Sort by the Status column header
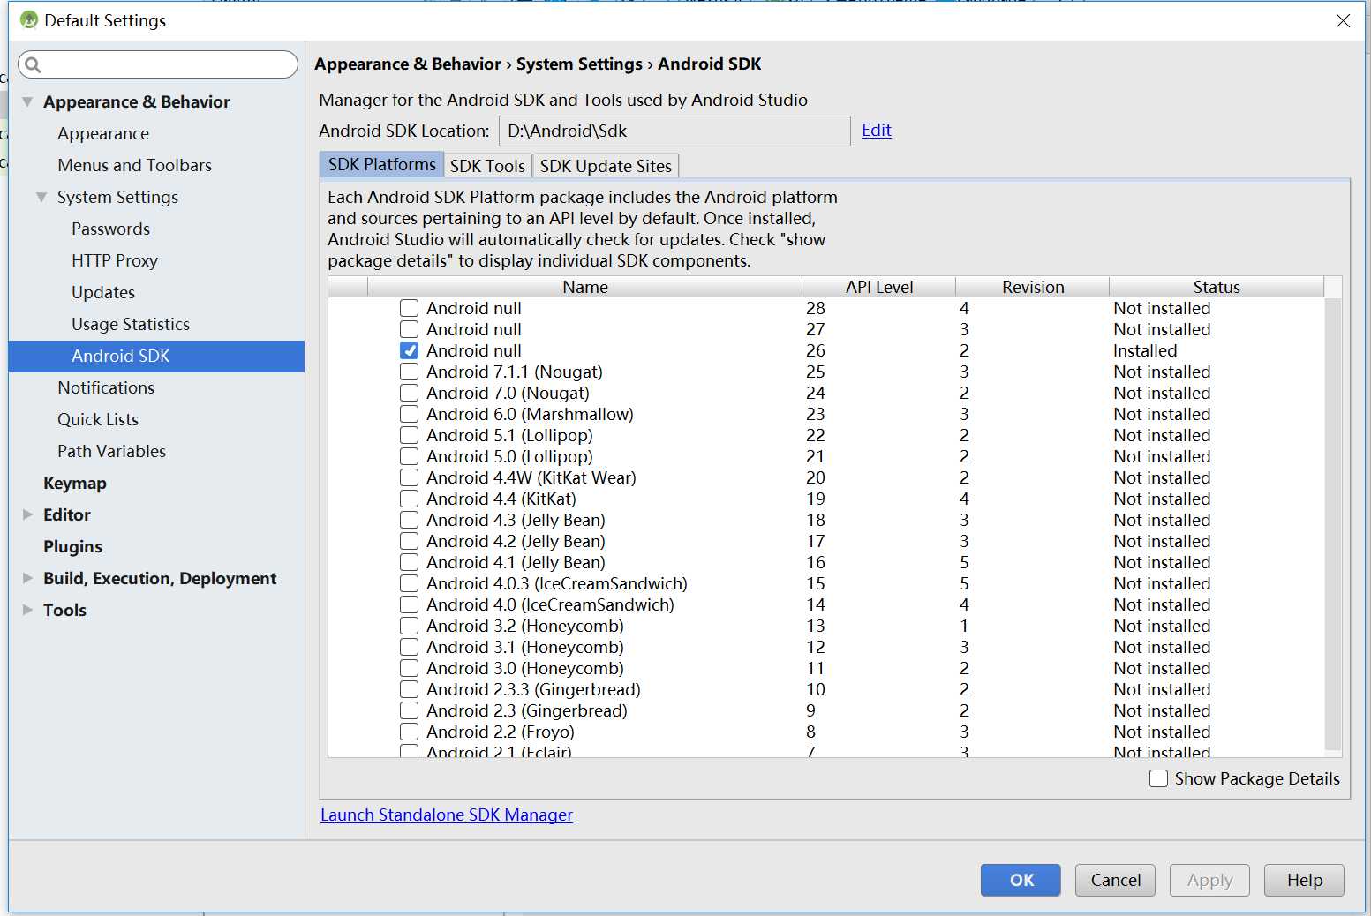 pos(1217,287)
